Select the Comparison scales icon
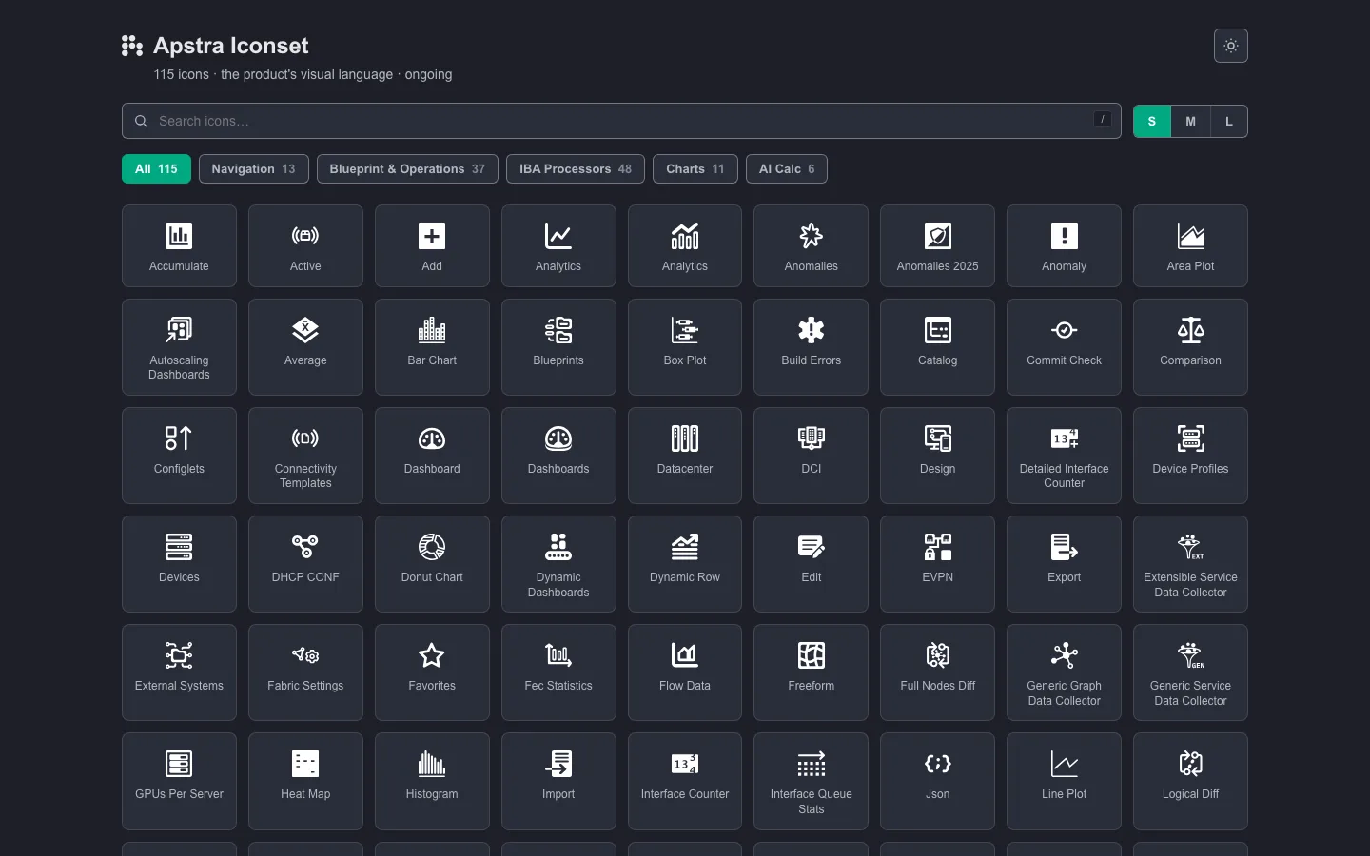The width and height of the screenshot is (1370, 856). [x=1190, y=347]
